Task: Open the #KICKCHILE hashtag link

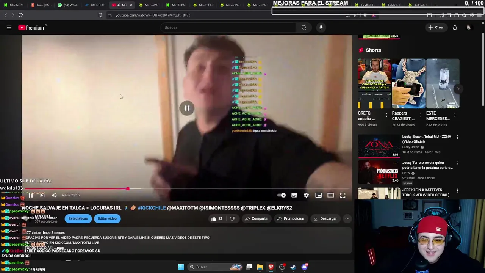Action: [x=152, y=208]
